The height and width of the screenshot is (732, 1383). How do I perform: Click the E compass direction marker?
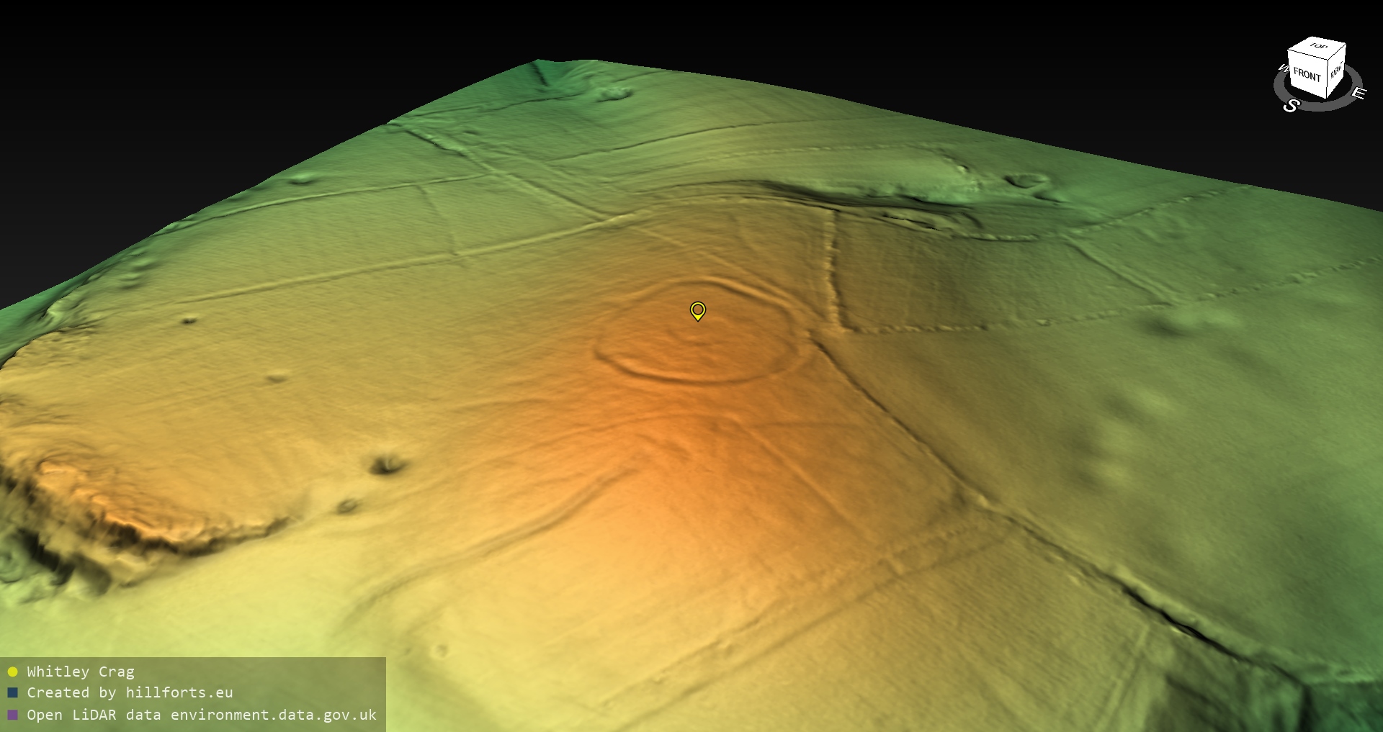1358,94
